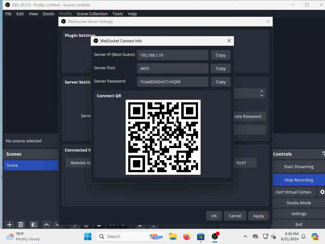
Task: Close the WebSocket Connect Info dialog
Action: point(229,41)
